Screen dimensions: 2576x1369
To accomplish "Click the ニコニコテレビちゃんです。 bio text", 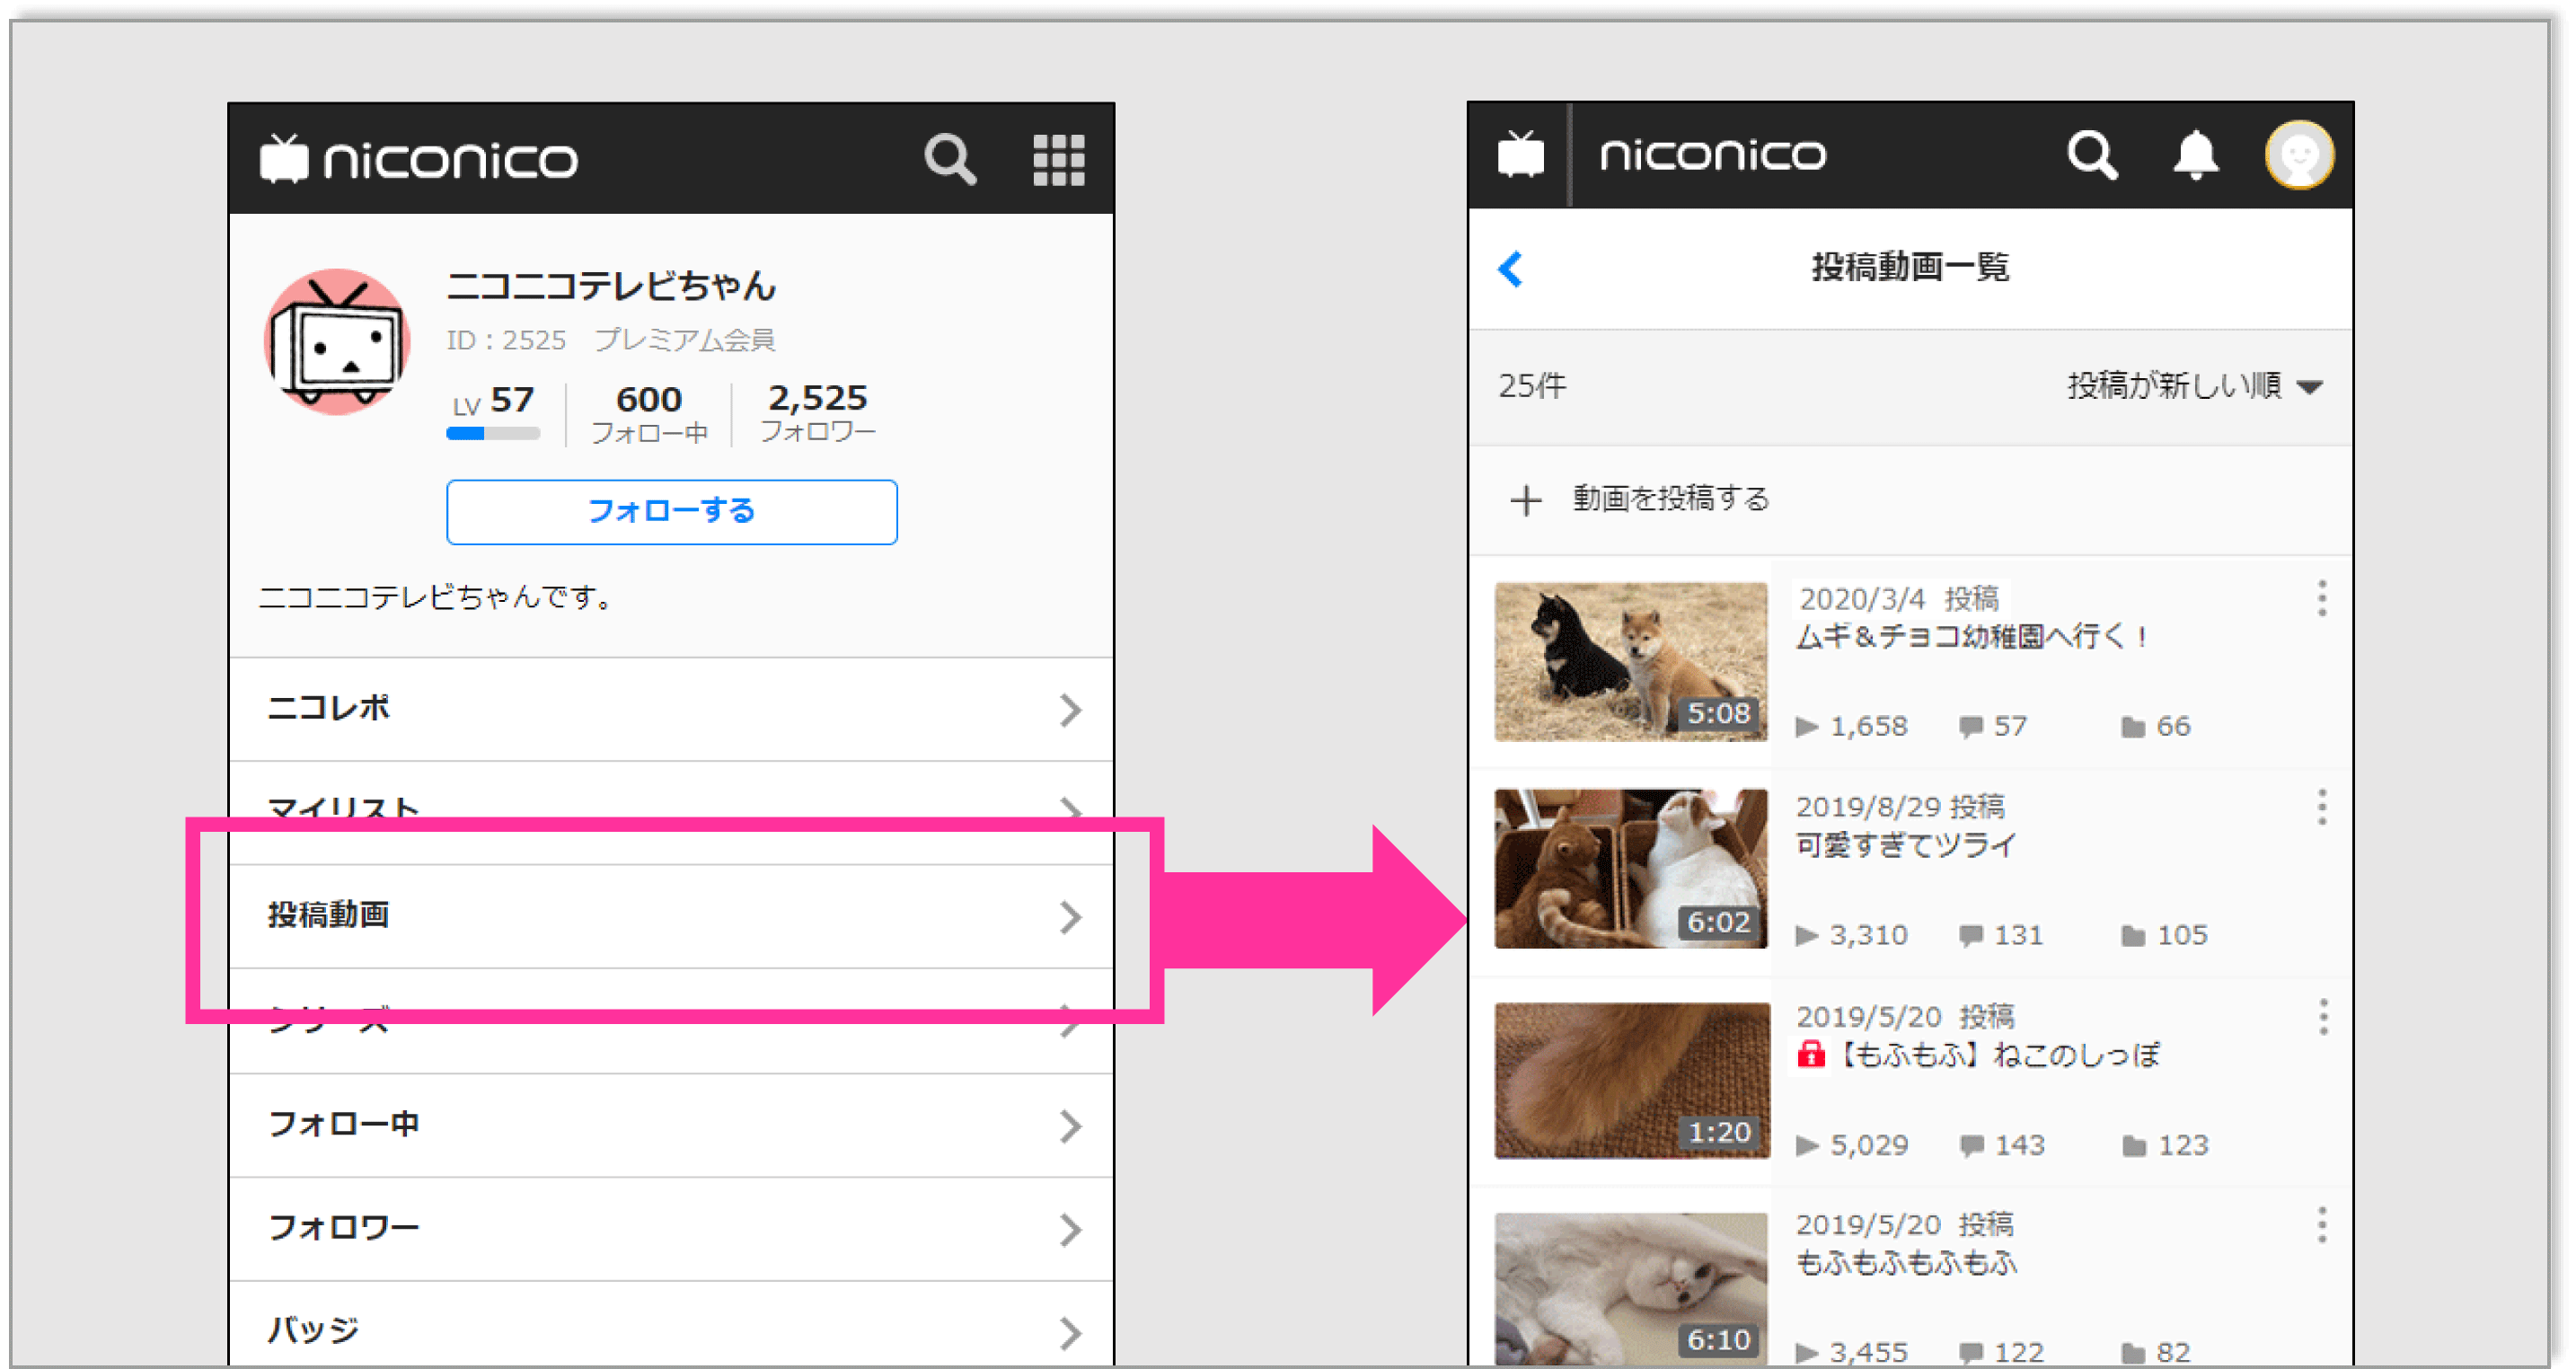I will point(436,597).
